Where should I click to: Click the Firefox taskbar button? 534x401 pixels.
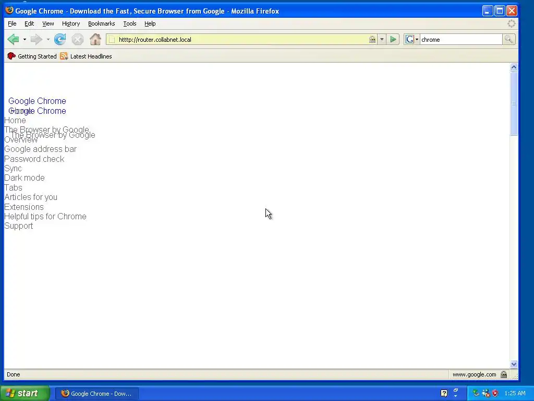coord(96,394)
